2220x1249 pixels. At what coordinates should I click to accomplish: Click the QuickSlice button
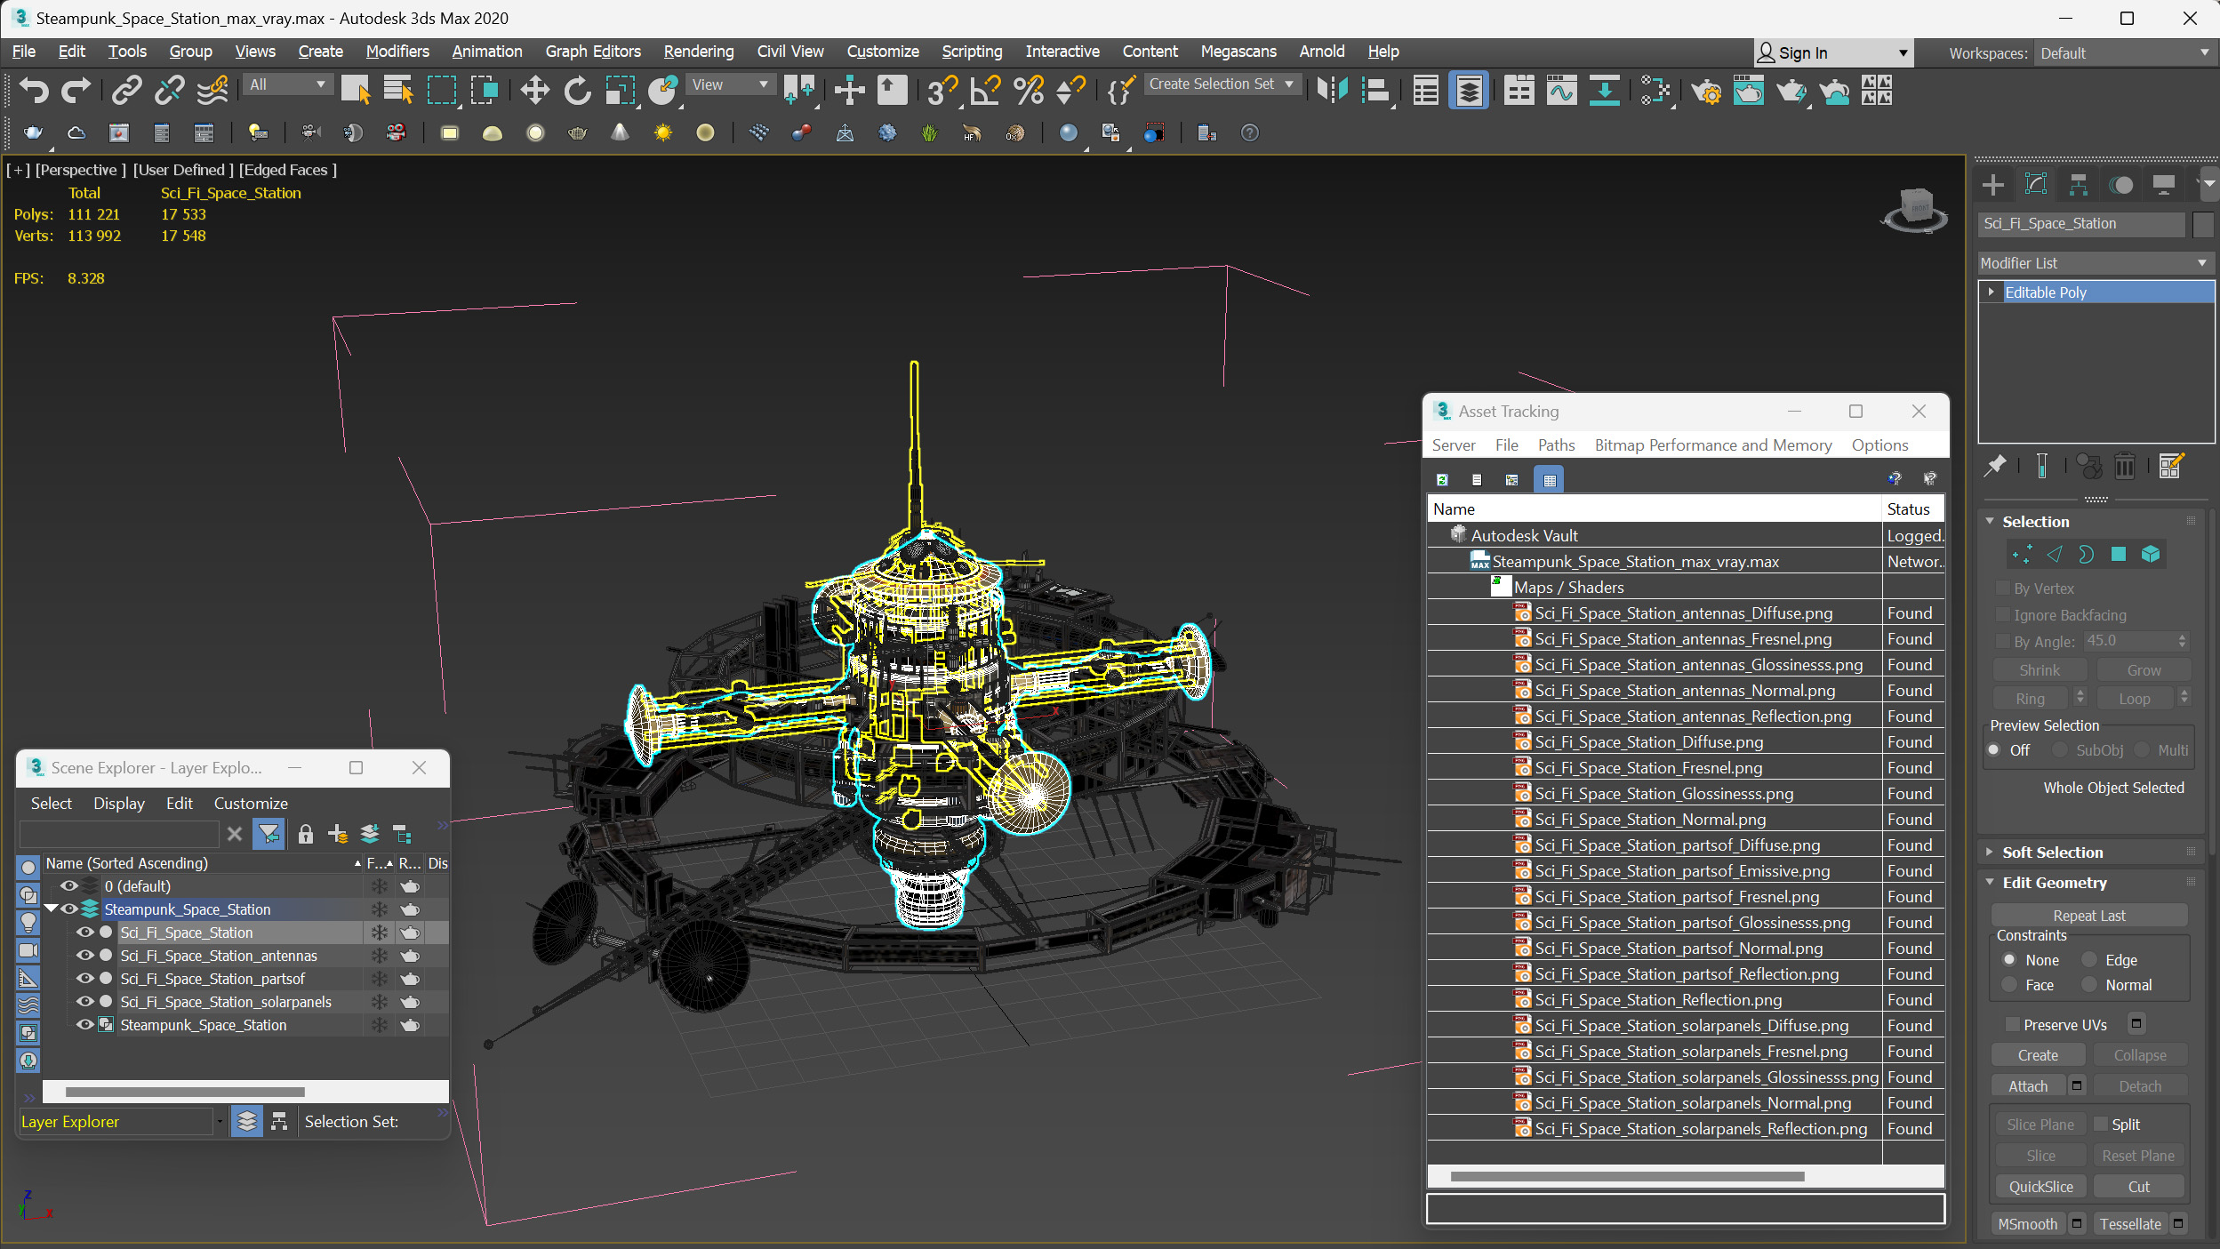coord(2040,1187)
